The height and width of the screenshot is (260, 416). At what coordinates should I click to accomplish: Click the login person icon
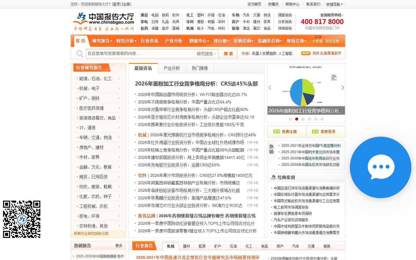(315, 131)
